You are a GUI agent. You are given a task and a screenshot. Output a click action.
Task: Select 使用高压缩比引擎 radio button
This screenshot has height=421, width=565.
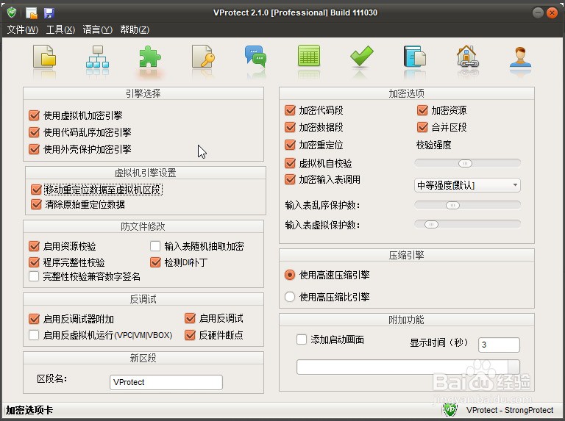290,297
